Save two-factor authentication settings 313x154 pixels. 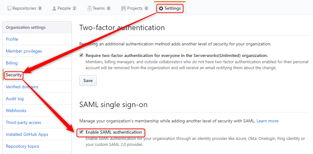click(88, 80)
